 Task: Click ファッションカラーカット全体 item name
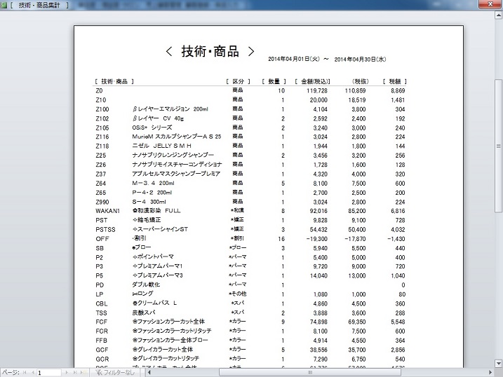tap(168, 322)
